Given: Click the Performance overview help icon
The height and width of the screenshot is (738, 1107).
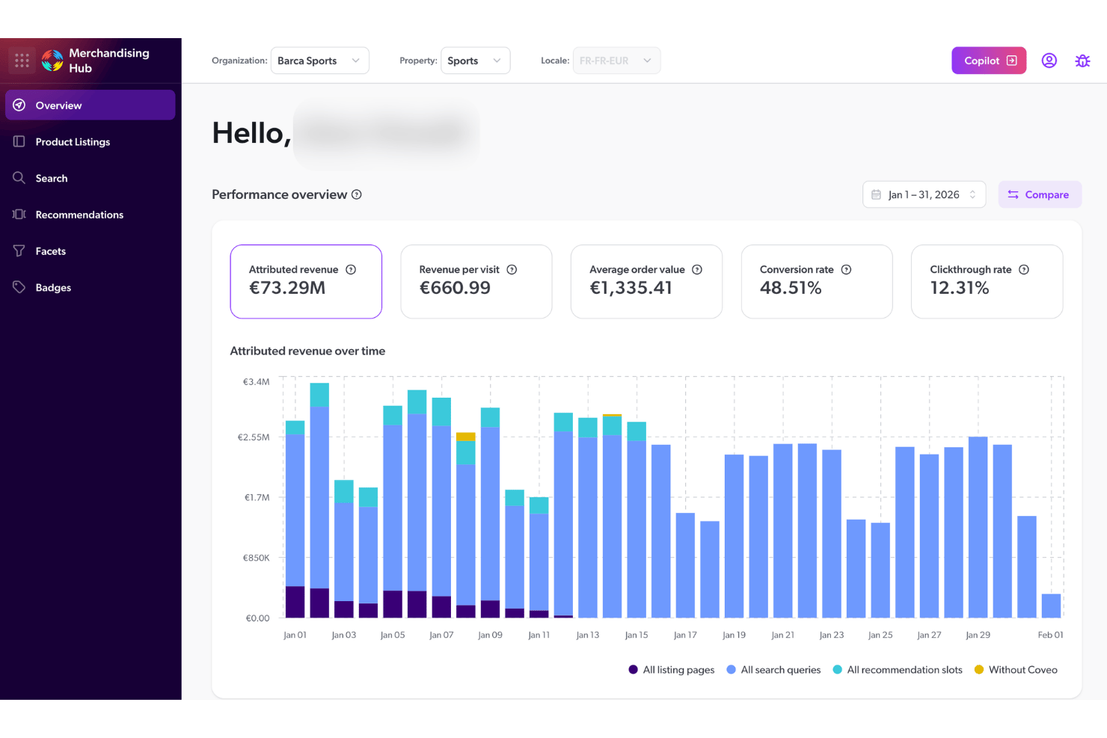Looking at the screenshot, I should pos(357,194).
